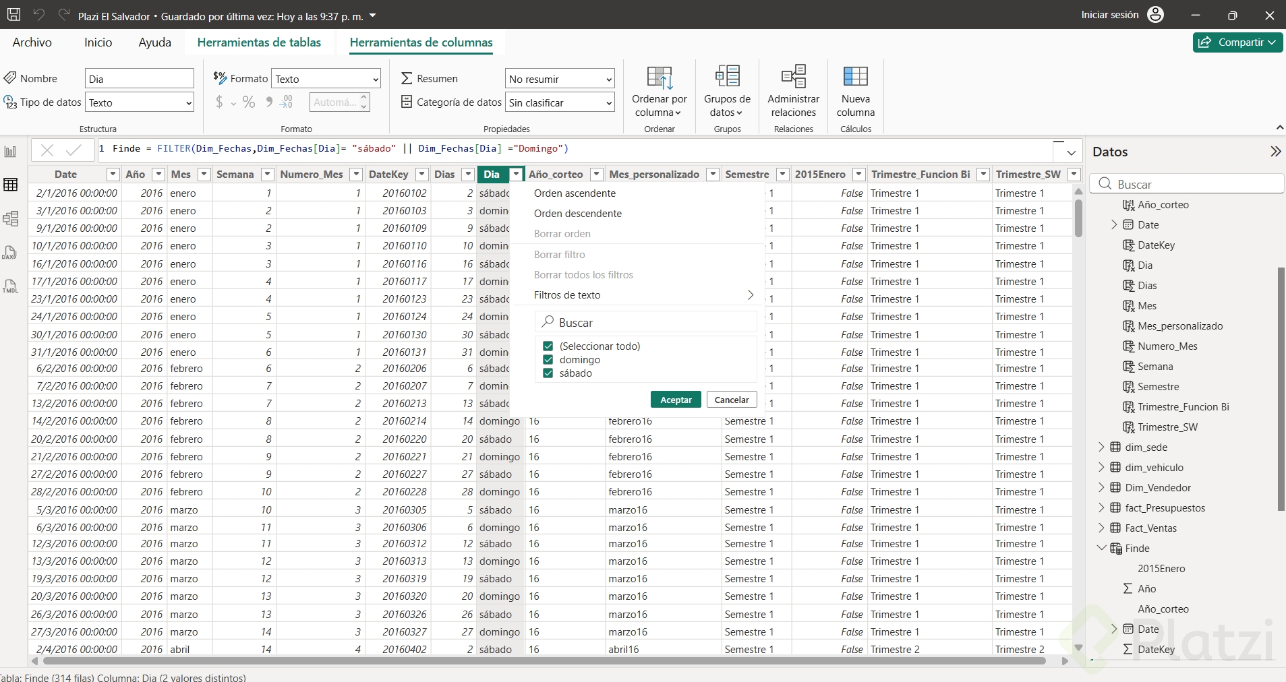Image resolution: width=1286 pixels, height=682 pixels.
Task: Create a Nueva columna
Action: pos(855,77)
